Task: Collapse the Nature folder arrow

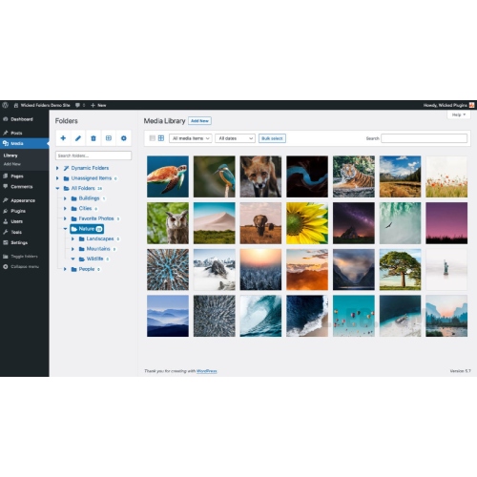Action: (x=65, y=229)
